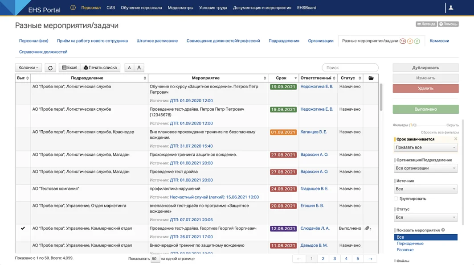Open responsible person Каганцев В. Е. link
The width and height of the screenshot is (474, 265).
(314, 132)
